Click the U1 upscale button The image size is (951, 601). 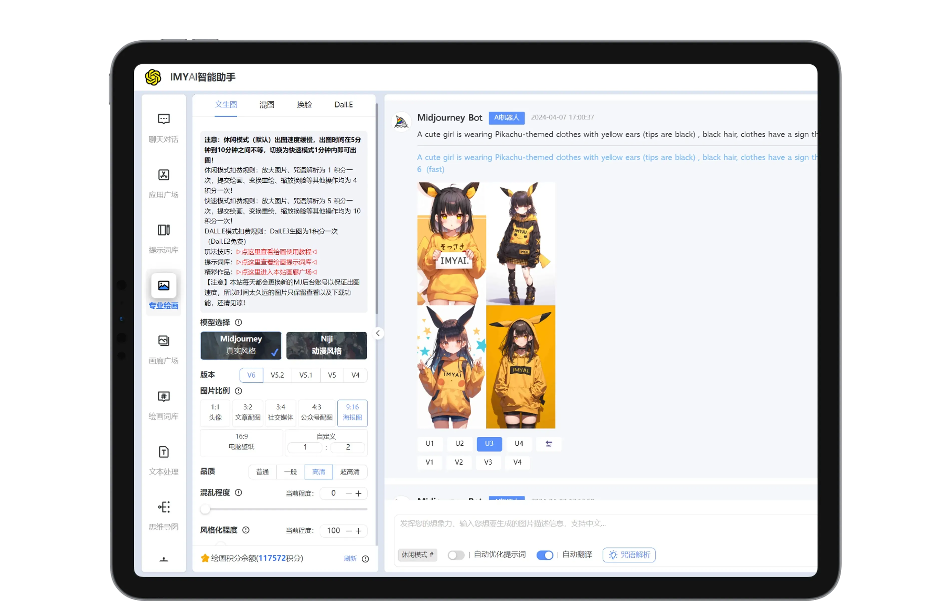[430, 444]
